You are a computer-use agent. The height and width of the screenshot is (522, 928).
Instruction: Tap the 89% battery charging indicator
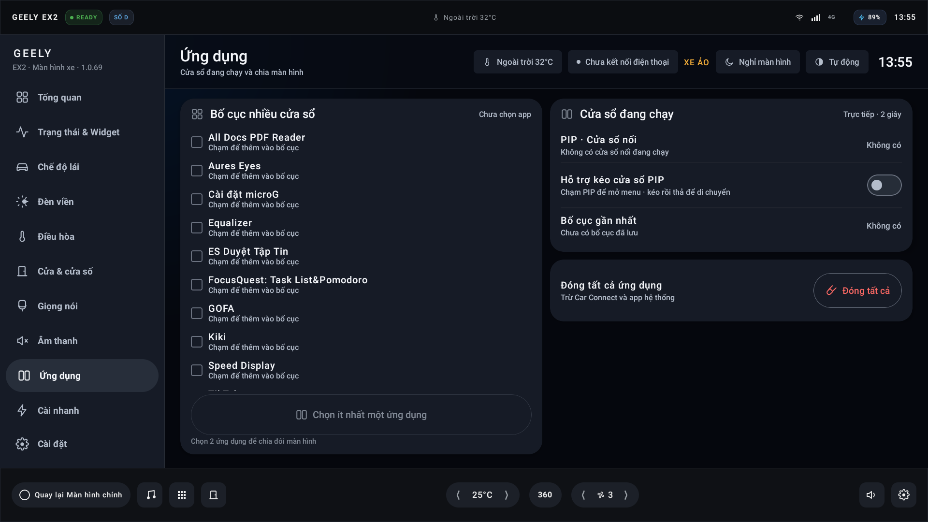pyautogui.click(x=870, y=17)
